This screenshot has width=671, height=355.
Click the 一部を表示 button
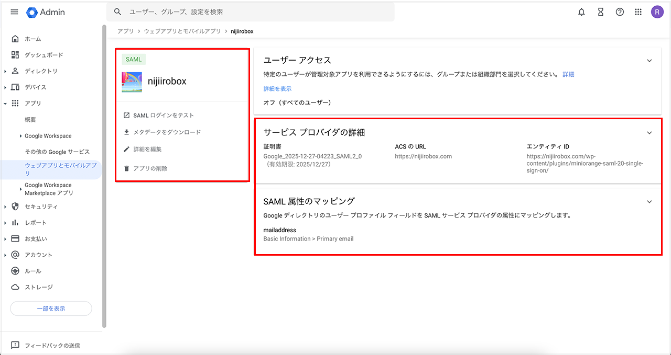(51, 308)
